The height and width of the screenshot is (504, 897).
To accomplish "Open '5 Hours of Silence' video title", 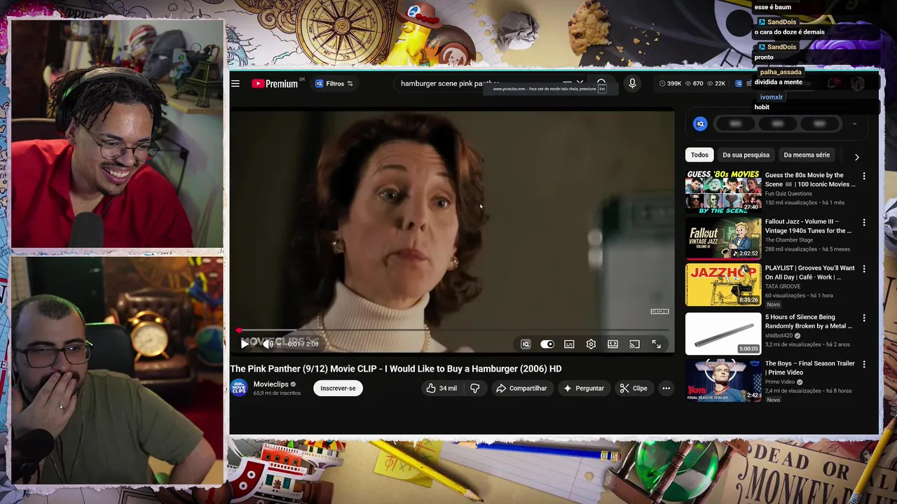I will click(809, 321).
